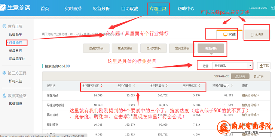Open 单品分析 in the sidebar
This screenshot has height=137, width=275.
pyautogui.click(x=15, y=51)
